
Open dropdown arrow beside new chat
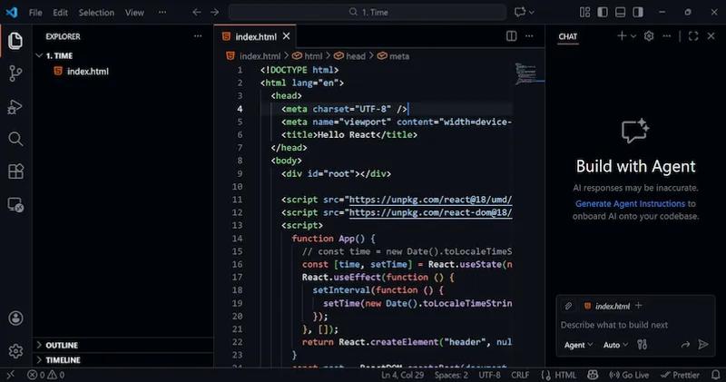633,36
